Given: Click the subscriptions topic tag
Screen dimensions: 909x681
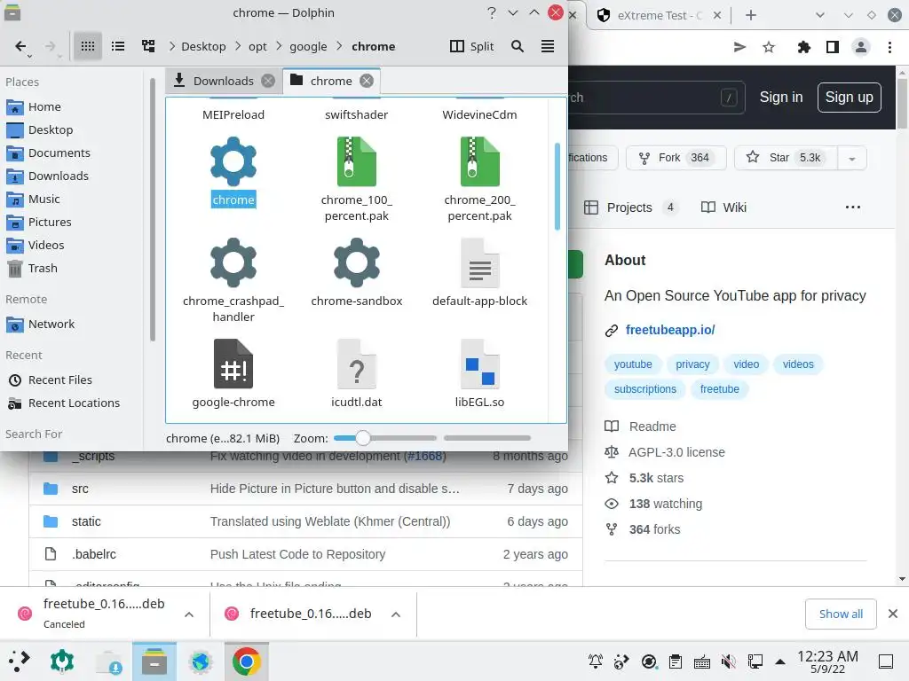Looking at the screenshot, I should pos(644,389).
